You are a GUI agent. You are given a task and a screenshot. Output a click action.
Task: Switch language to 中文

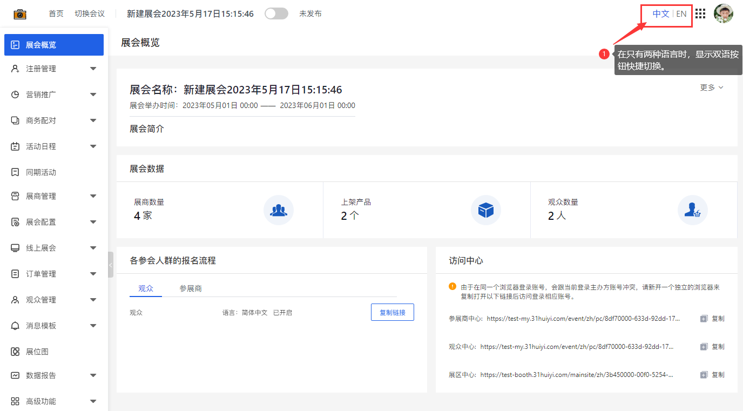[660, 14]
